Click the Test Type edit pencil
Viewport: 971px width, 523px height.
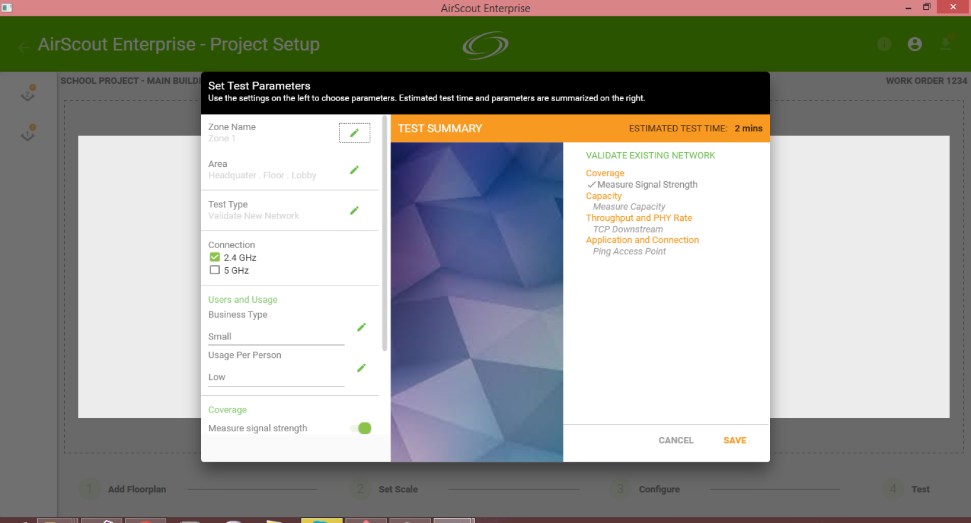point(354,210)
